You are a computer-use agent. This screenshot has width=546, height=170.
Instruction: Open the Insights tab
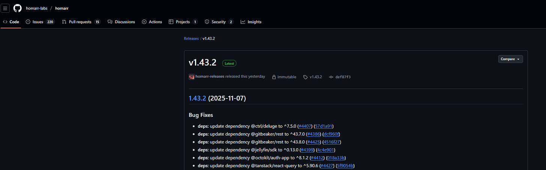coord(251,22)
